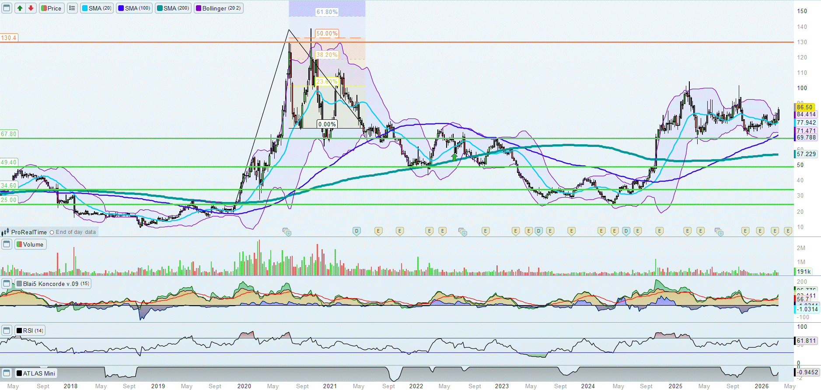The width and height of the screenshot is (821, 390).
Task: Click the Volume indicator label
Action: coord(30,244)
